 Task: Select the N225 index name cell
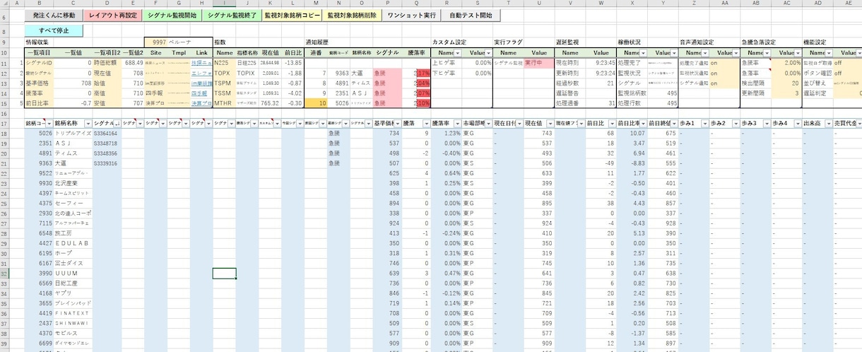tap(224, 63)
